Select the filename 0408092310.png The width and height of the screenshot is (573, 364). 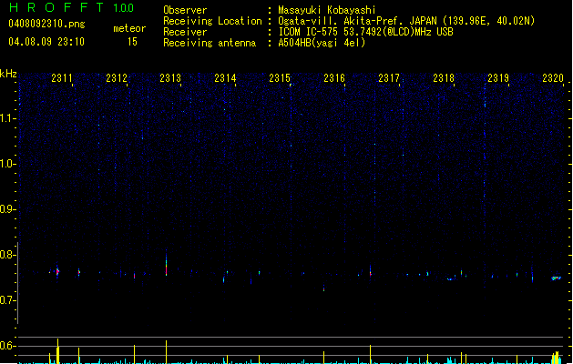pyautogui.click(x=46, y=24)
